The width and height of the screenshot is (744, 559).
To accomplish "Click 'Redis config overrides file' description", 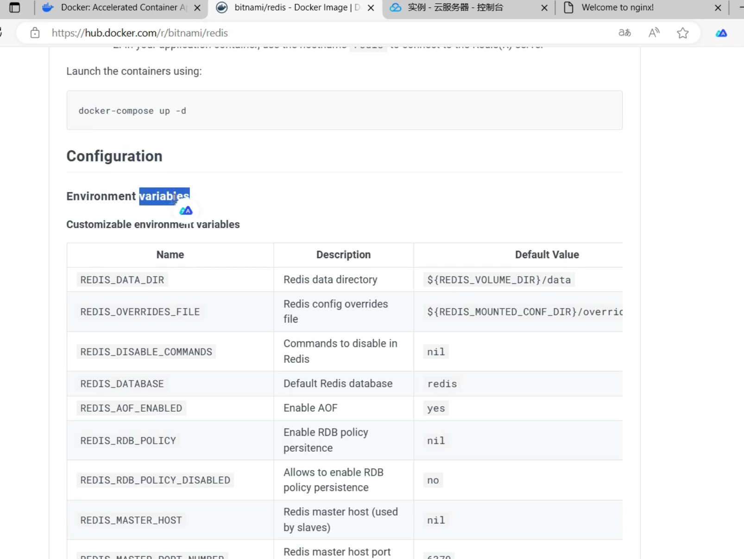I will [x=336, y=311].
